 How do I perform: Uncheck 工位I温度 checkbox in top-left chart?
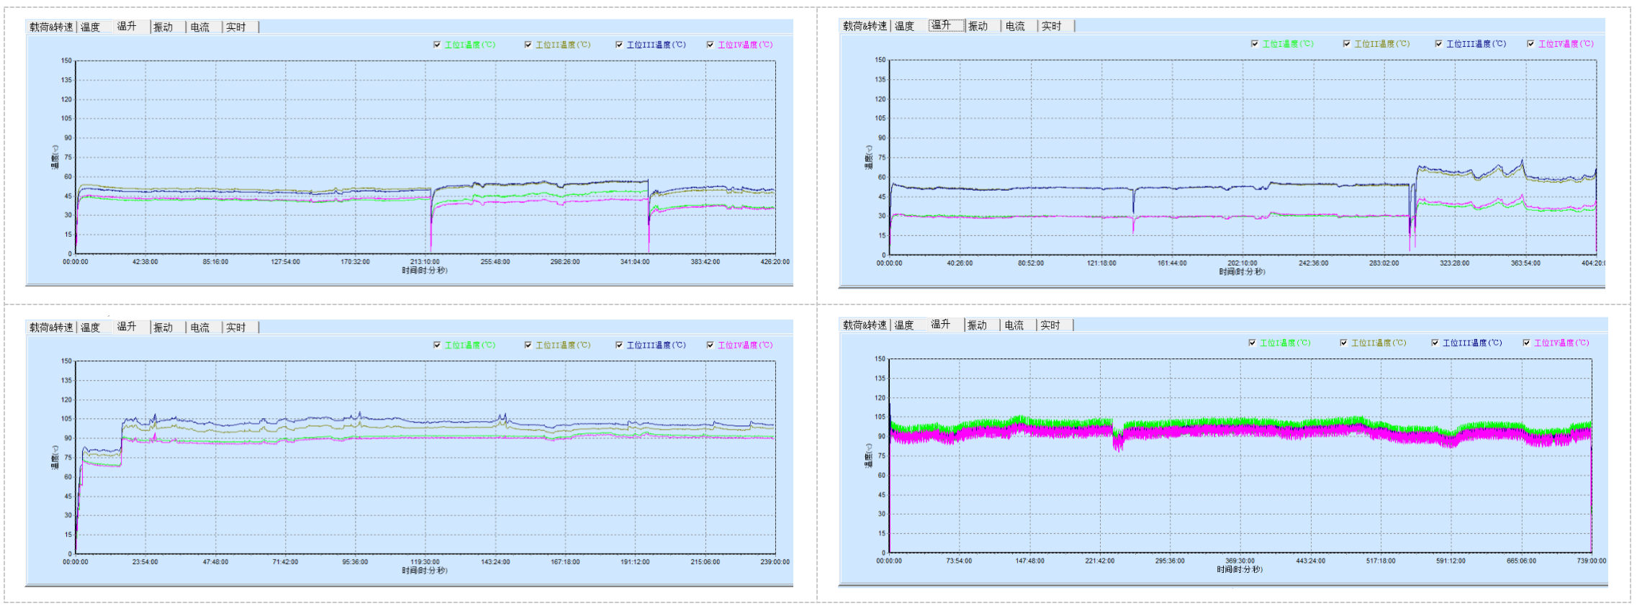point(437,45)
